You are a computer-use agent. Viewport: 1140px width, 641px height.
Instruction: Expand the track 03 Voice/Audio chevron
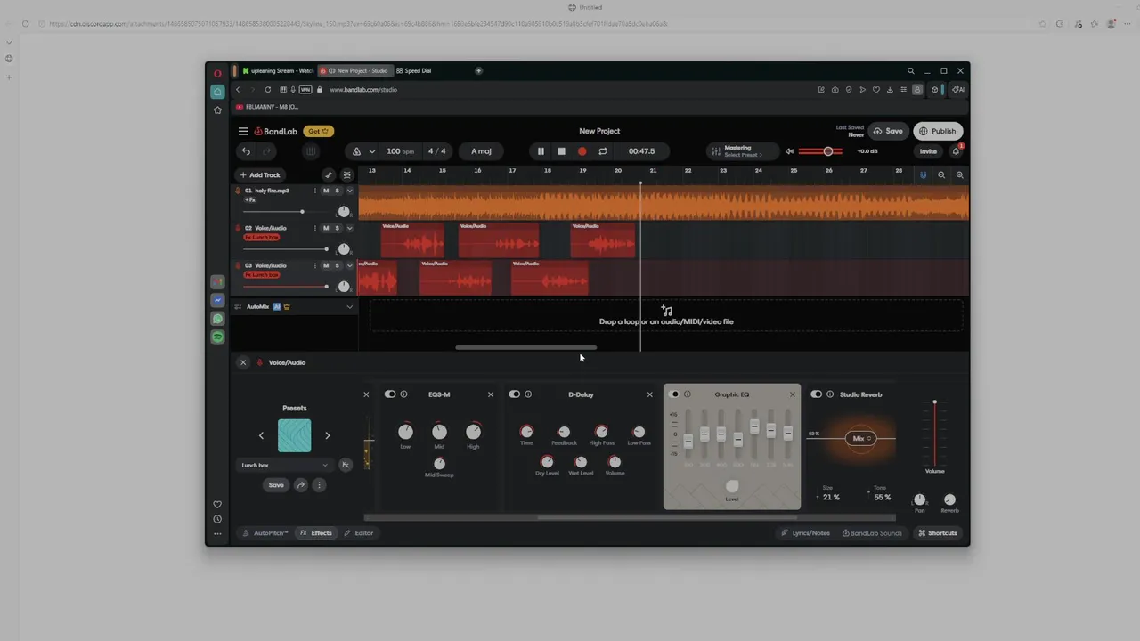click(x=350, y=265)
